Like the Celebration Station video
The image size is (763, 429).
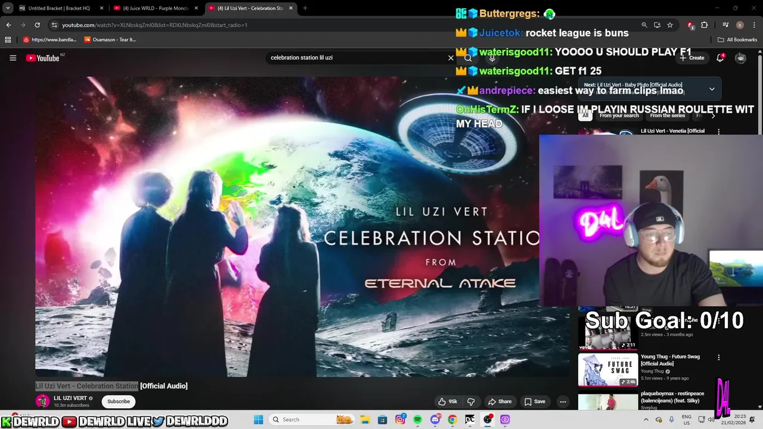(x=448, y=402)
